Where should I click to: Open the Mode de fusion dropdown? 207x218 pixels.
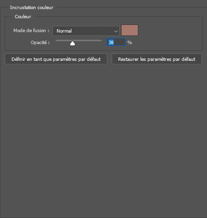tap(86, 31)
